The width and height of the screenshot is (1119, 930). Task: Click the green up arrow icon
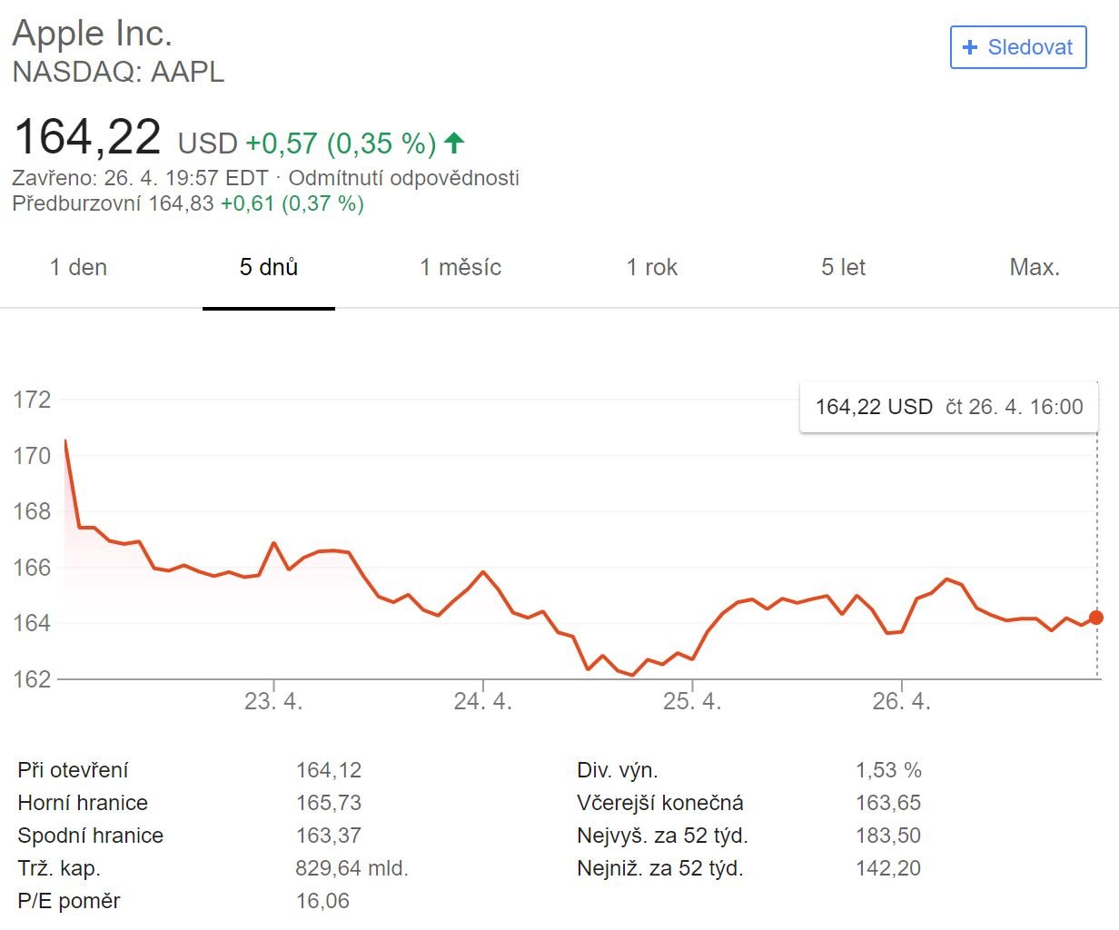pos(454,143)
